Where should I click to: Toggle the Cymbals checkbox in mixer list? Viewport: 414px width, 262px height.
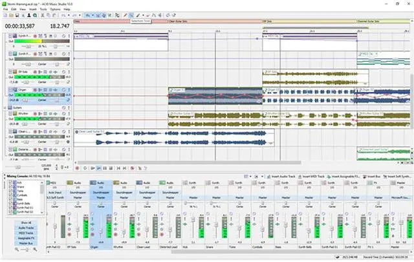click(x=10, y=195)
